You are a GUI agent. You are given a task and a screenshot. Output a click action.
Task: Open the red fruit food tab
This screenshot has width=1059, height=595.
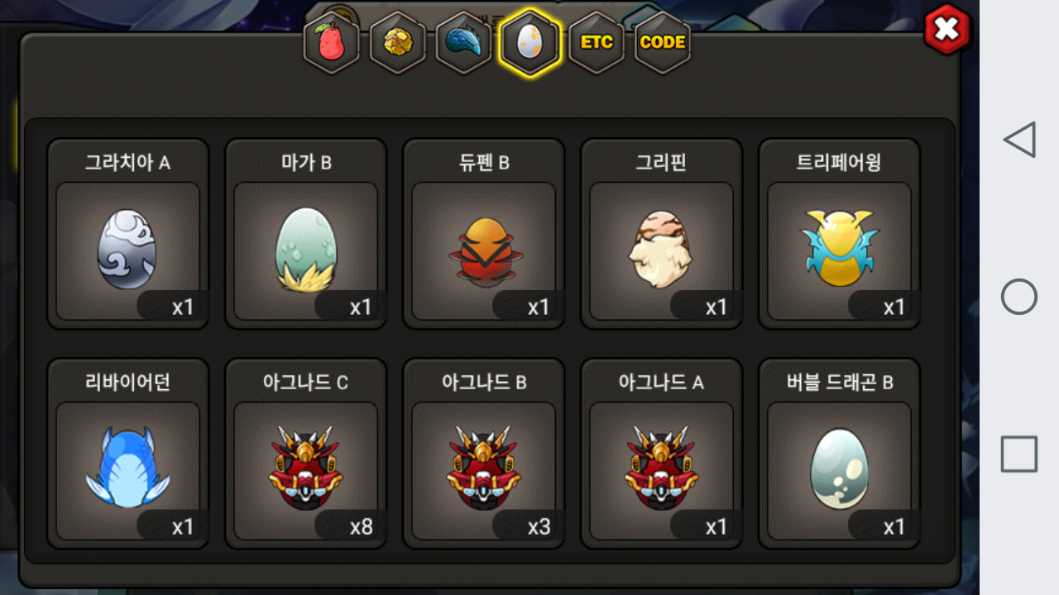click(x=332, y=43)
